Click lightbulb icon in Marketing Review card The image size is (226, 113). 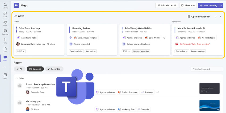[x=70, y=38]
